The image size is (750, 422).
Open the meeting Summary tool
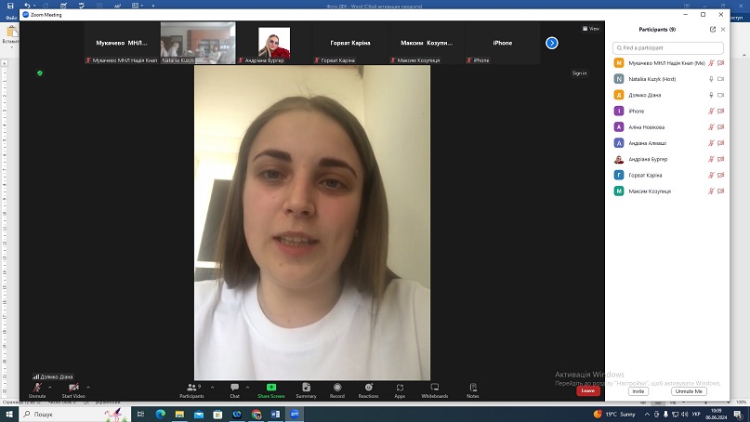(x=306, y=390)
